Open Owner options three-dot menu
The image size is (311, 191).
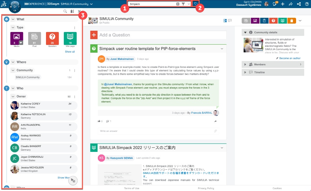click(x=75, y=97)
